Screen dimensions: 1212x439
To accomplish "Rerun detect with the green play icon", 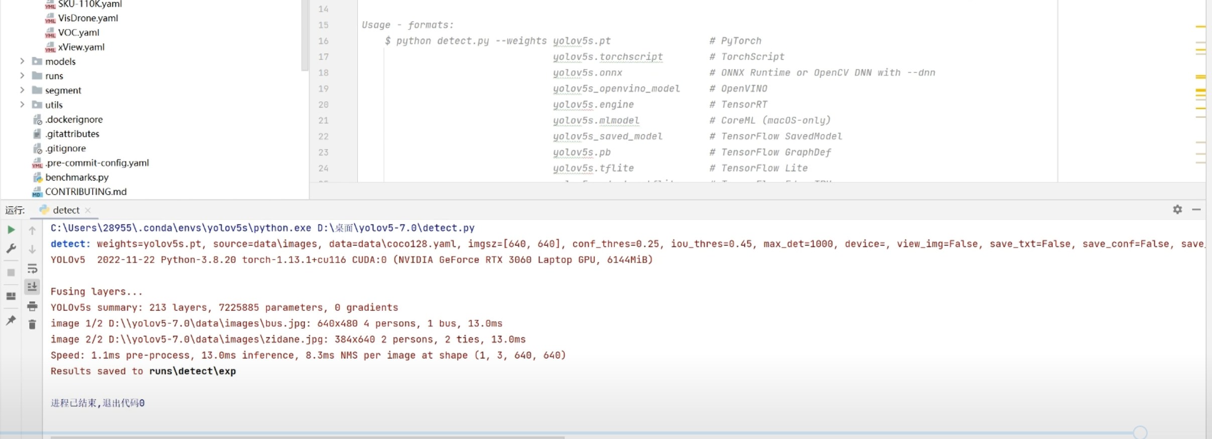I will coord(11,230).
